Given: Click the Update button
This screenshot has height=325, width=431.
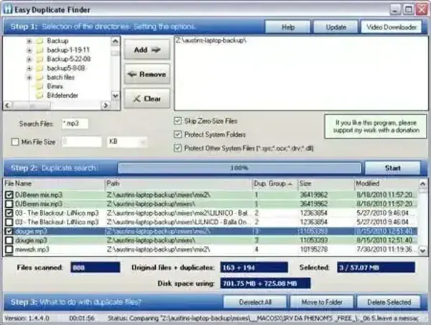Looking at the screenshot, I should 335,27.
